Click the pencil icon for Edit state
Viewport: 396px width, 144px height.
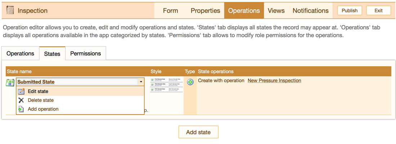pyautogui.click(x=21, y=91)
